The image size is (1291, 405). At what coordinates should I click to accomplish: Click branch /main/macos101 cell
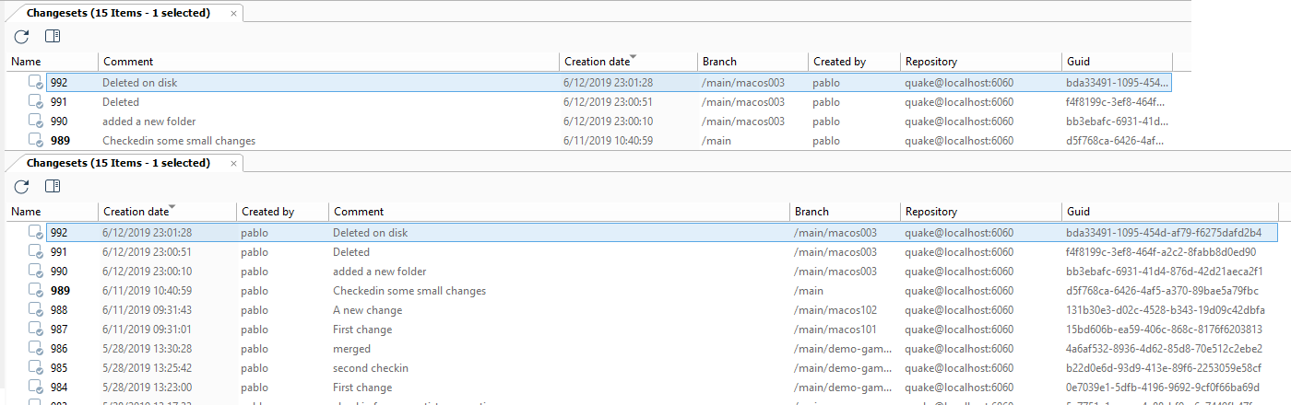835,330
